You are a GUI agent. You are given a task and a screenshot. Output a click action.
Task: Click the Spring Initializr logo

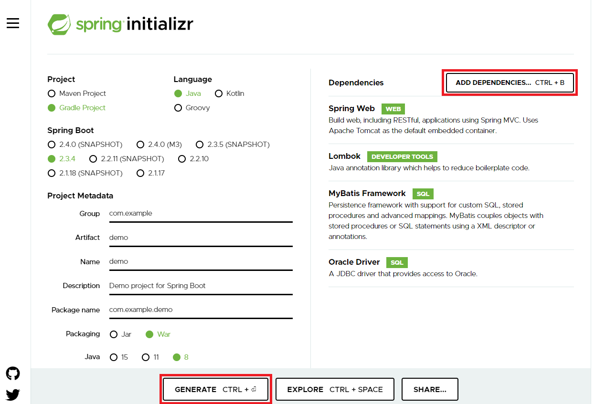[120, 24]
